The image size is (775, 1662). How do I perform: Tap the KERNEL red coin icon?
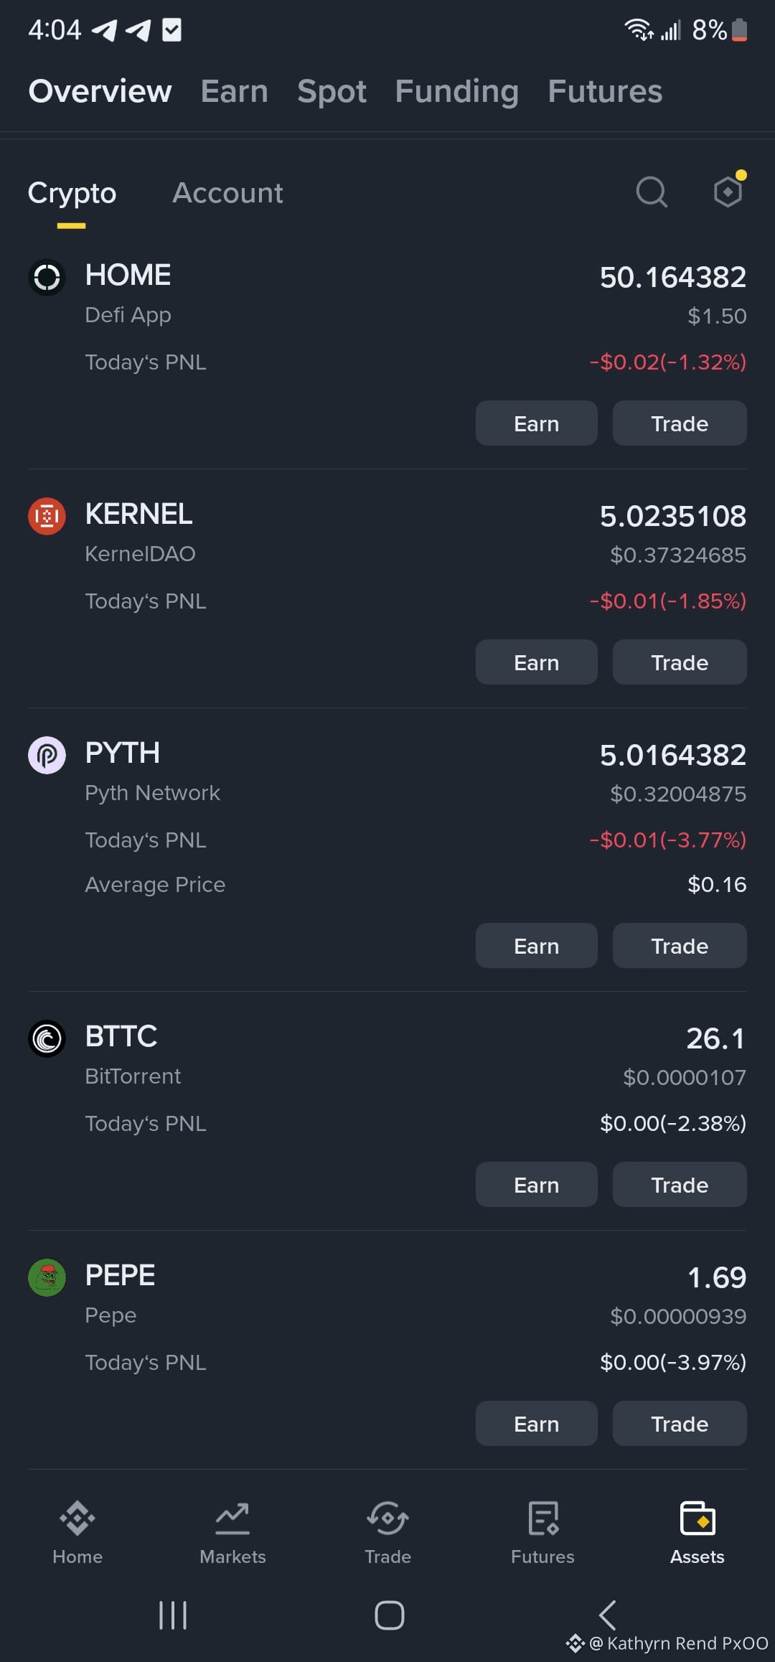[x=47, y=516]
